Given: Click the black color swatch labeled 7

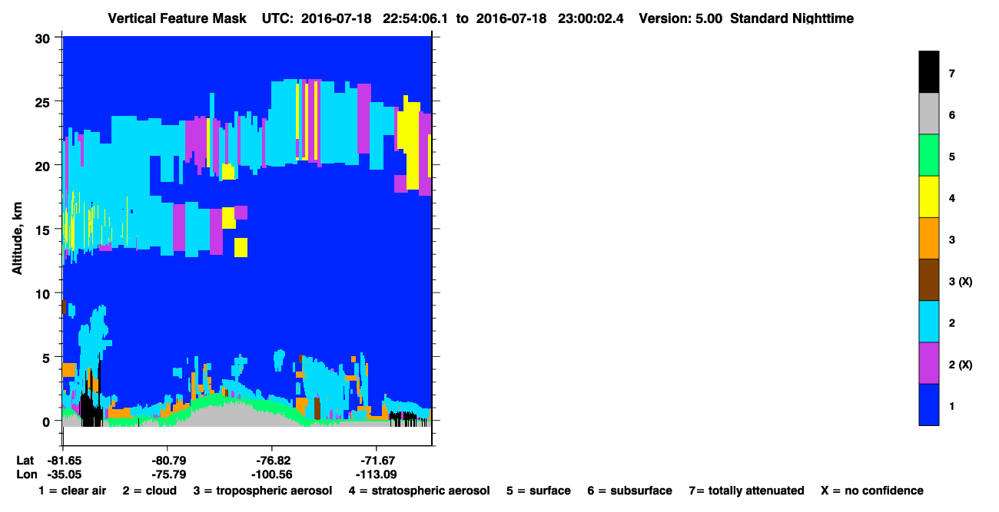Looking at the screenshot, I should click(x=929, y=72).
